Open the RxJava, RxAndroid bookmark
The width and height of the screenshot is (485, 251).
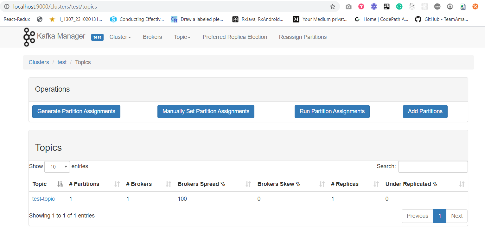coord(258,19)
